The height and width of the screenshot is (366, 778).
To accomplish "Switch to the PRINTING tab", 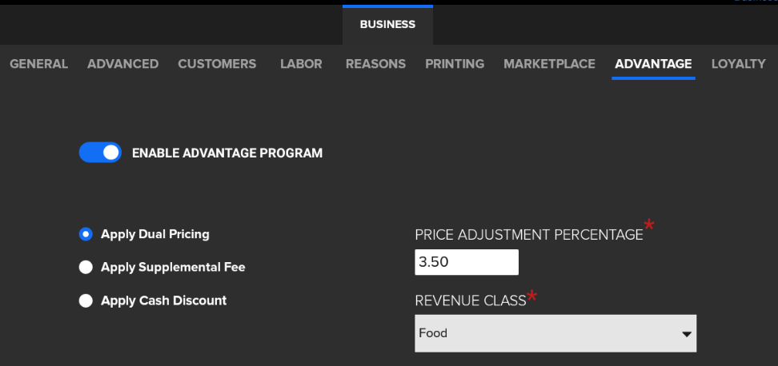I will click(x=455, y=64).
